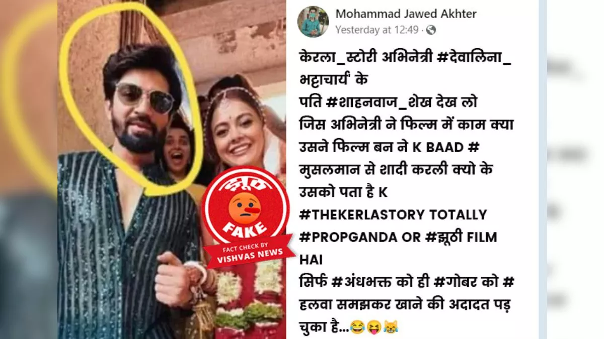The image size is (604, 339).
Task: Click the globe public-audience icon
Action: click(x=431, y=30)
